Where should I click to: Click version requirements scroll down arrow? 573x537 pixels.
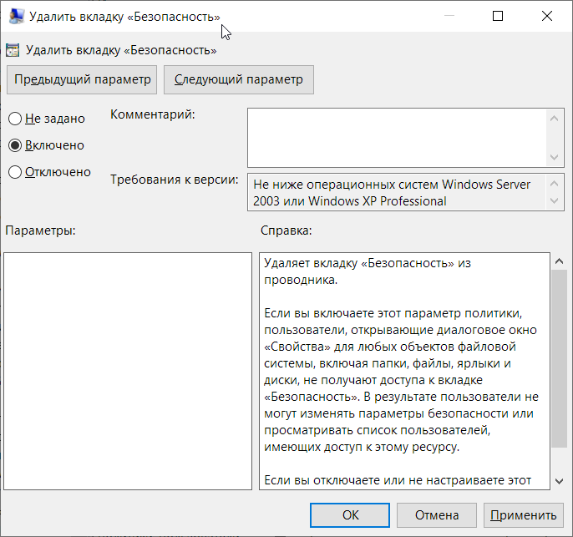[554, 201]
